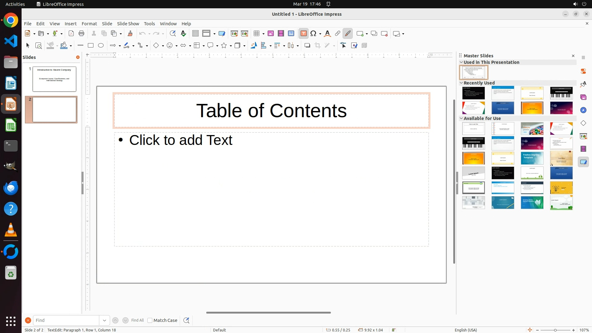Viewport: 592px width, 333px height.
Task: Enable the Match Case checkbox
Action: pos(150,320)
